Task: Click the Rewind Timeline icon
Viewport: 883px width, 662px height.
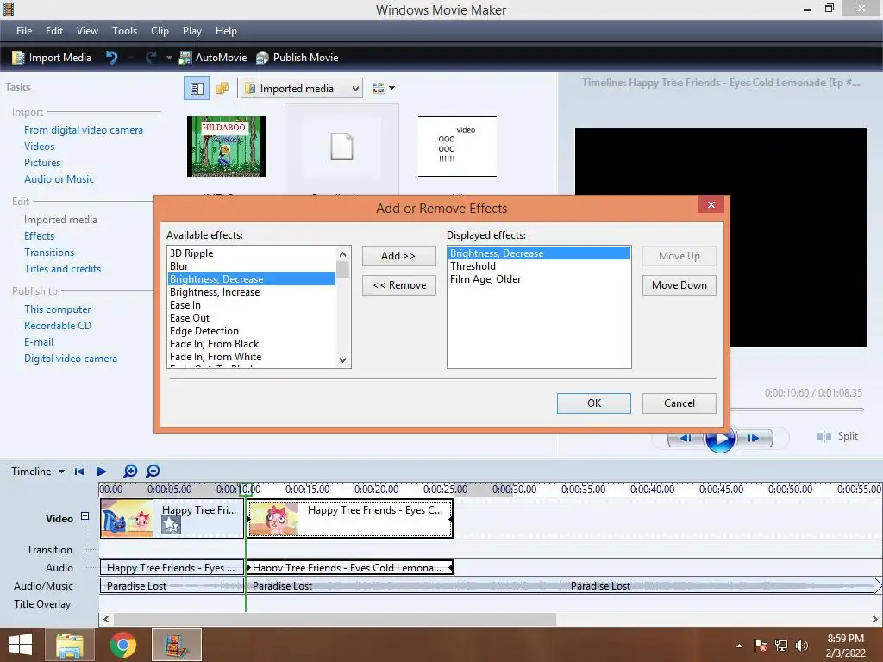Action: tap(79, 472)
